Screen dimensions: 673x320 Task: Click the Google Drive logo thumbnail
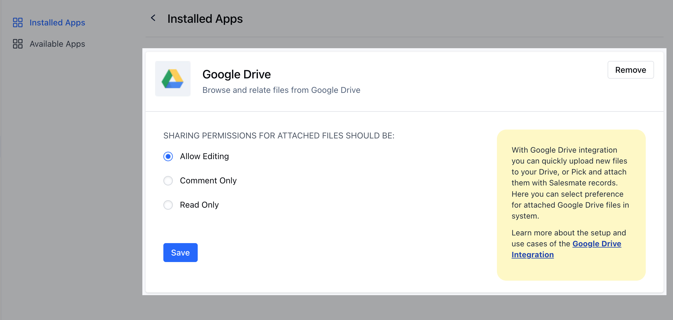click(173, 79)
